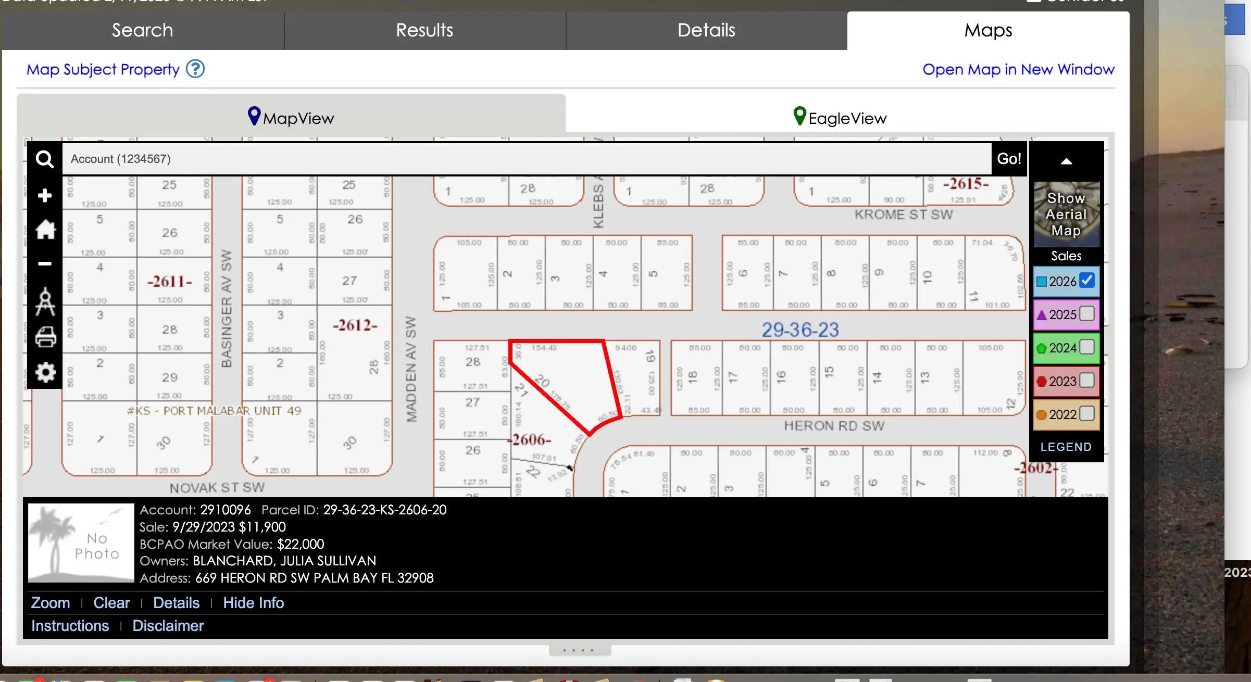Click the home extent icon
1251x682 pixels.
(x=45, y=230)
